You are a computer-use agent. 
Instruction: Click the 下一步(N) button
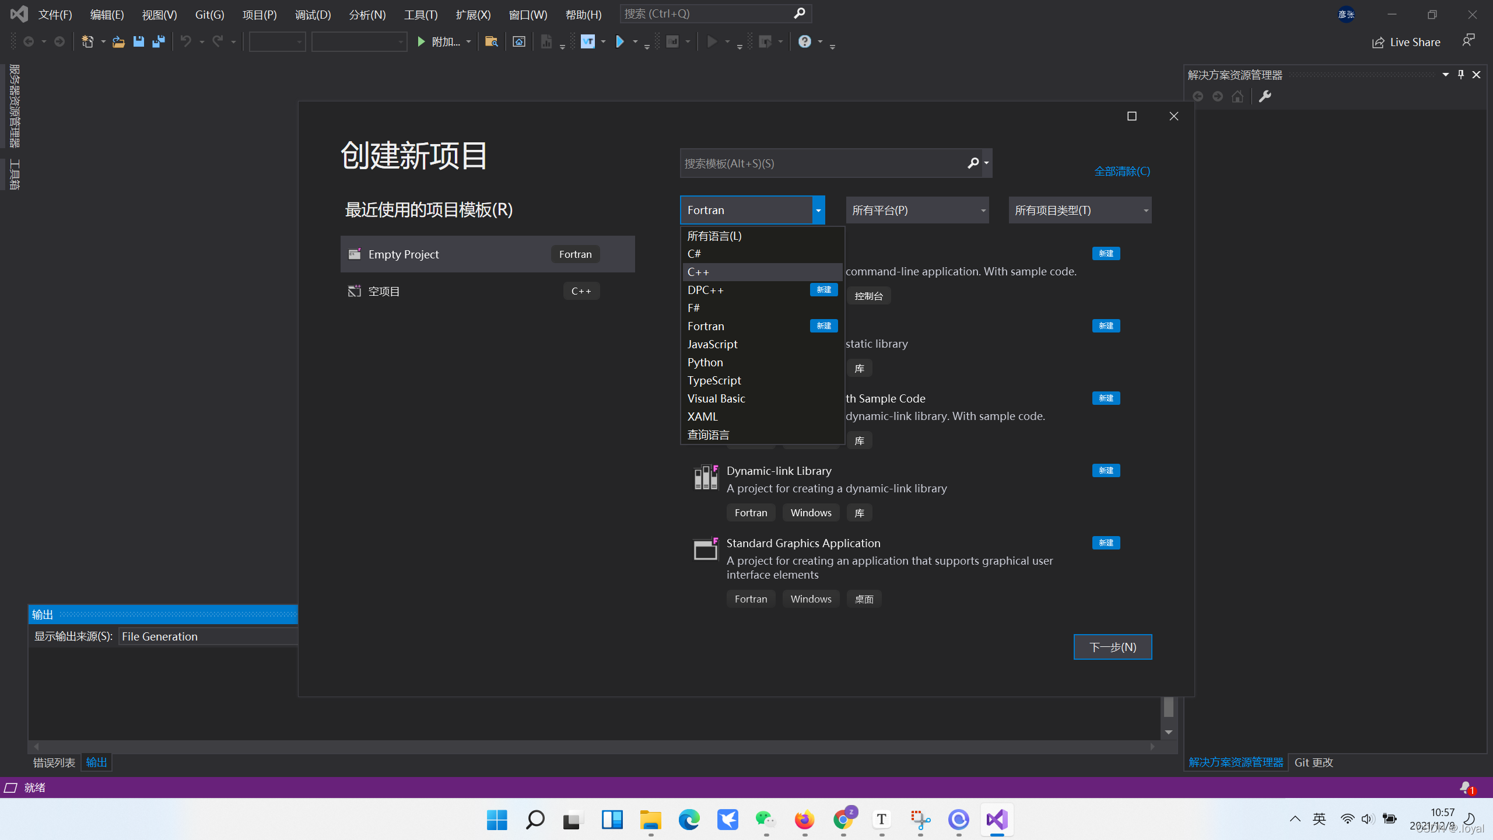pos(1112,647)
